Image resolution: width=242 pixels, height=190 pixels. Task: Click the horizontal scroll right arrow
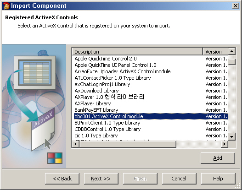[x=225, y=144]
